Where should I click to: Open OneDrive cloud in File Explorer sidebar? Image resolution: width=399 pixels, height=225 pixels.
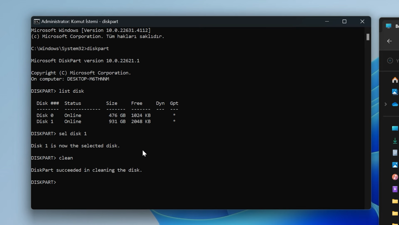(395, 104)
